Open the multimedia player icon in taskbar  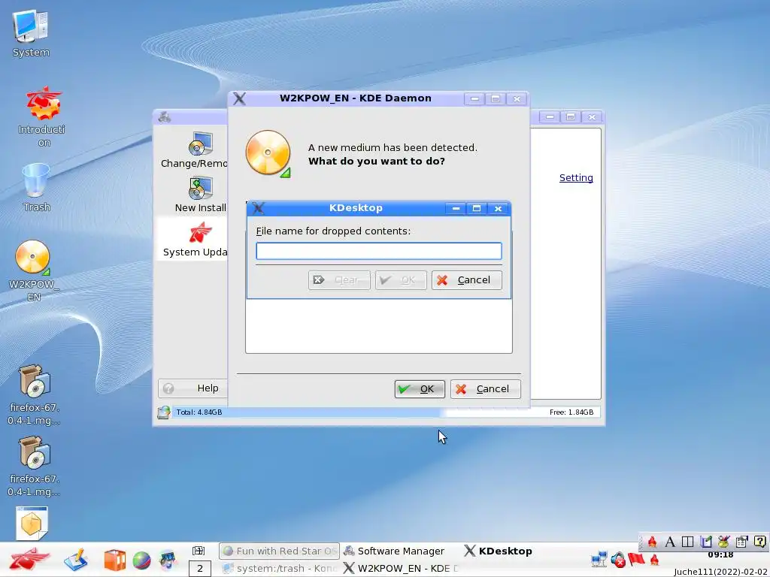(168, 560)
